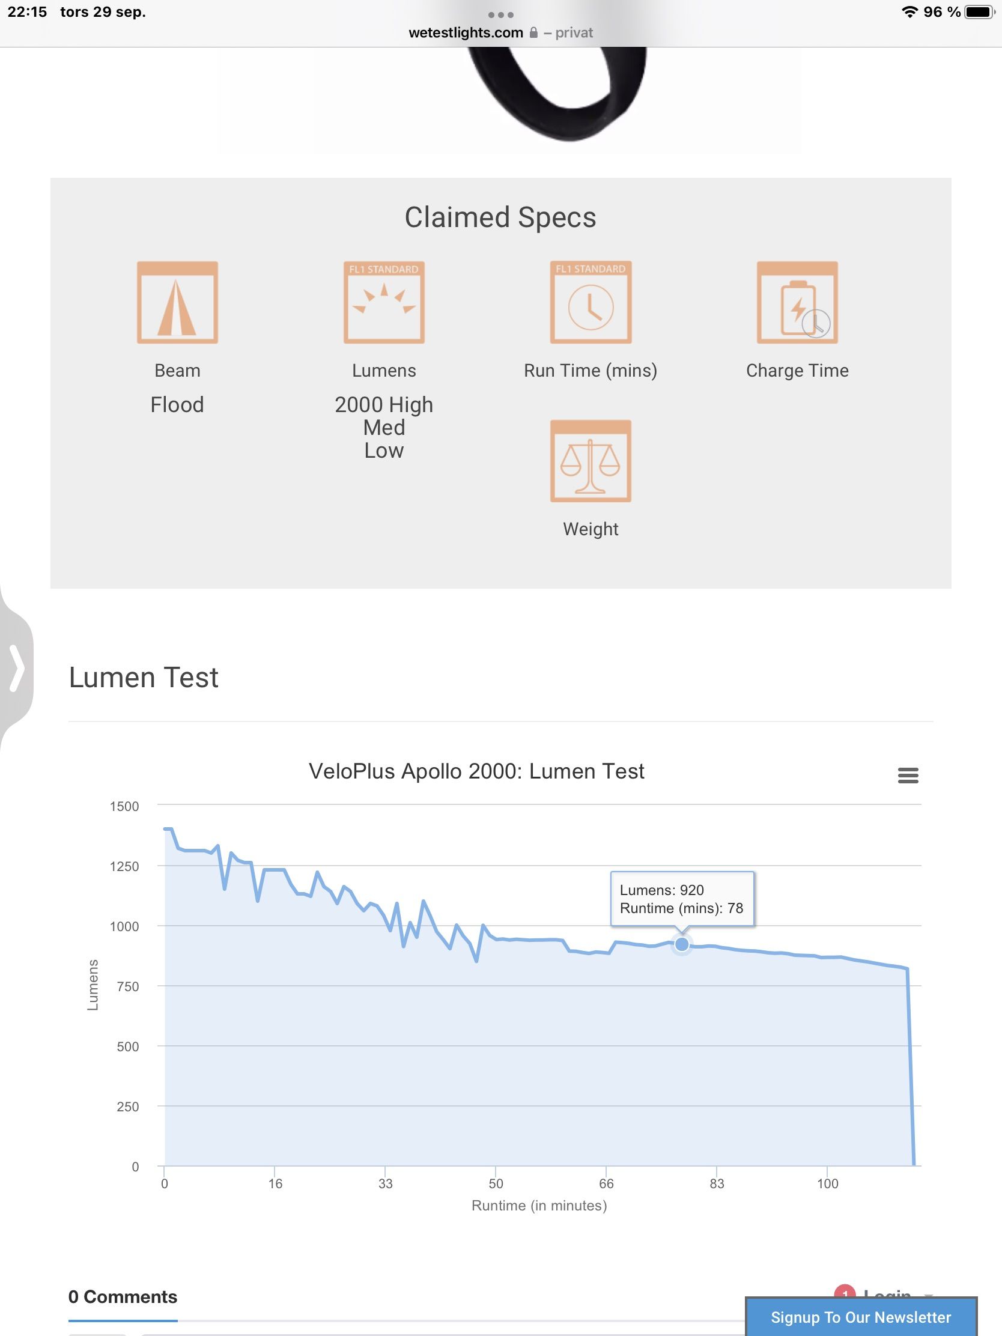Tap the wetestlights.com address bar

click(466, 32)
